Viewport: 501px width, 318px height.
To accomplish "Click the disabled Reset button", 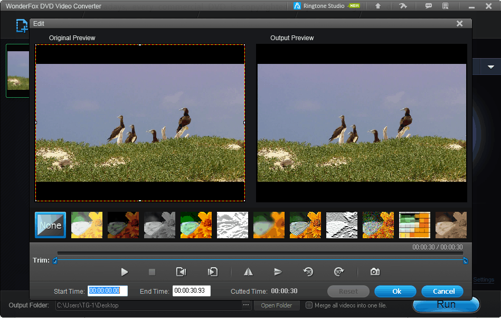I will [x=348, y=291].
